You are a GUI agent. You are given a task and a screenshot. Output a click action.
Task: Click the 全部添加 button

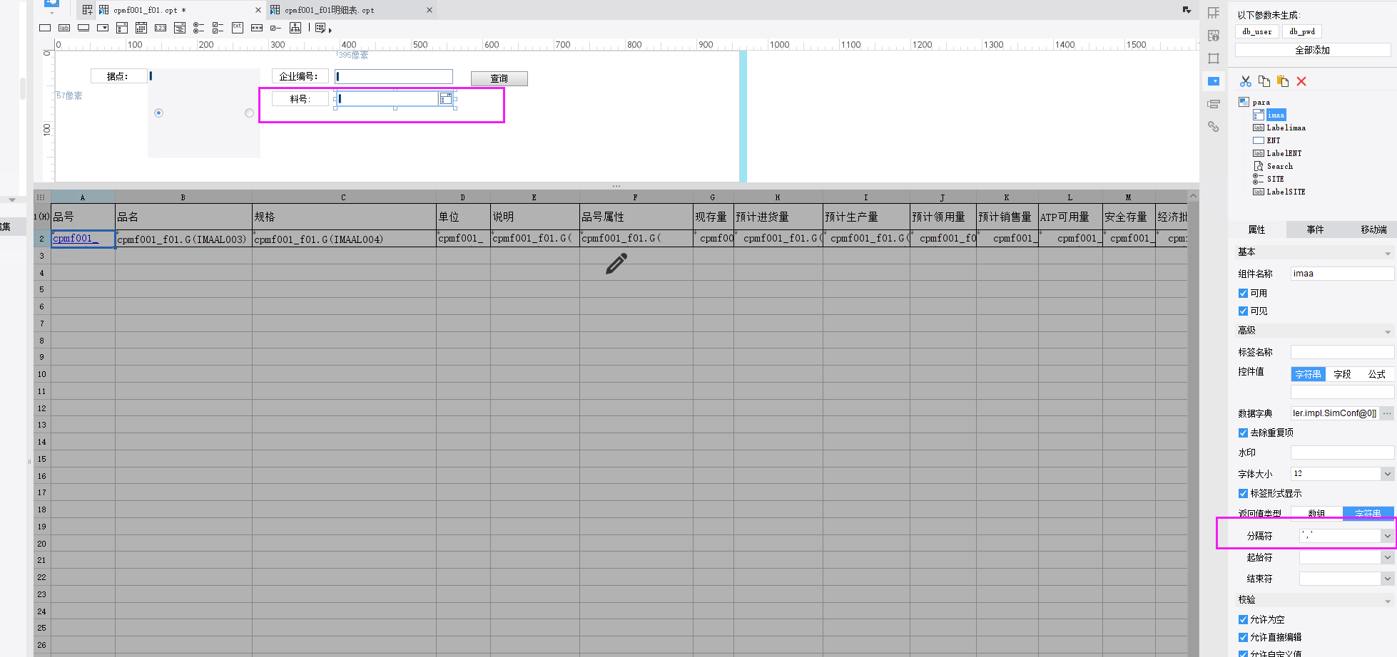[1313, 50]
